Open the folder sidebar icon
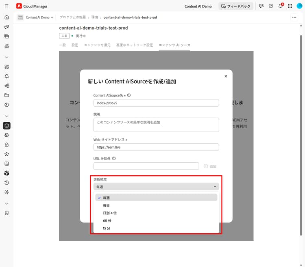Viewport: 305px width, 267px height. pyautogui.click(x=7, y=95)
